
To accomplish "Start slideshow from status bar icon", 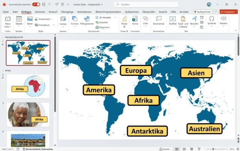I will coord(199,149).
